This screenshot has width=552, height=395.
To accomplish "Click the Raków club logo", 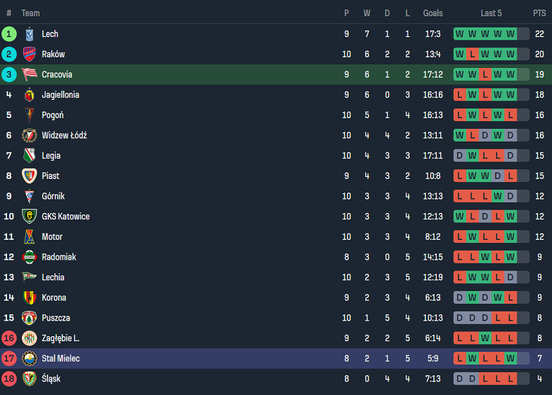I will tap(29, 55).
